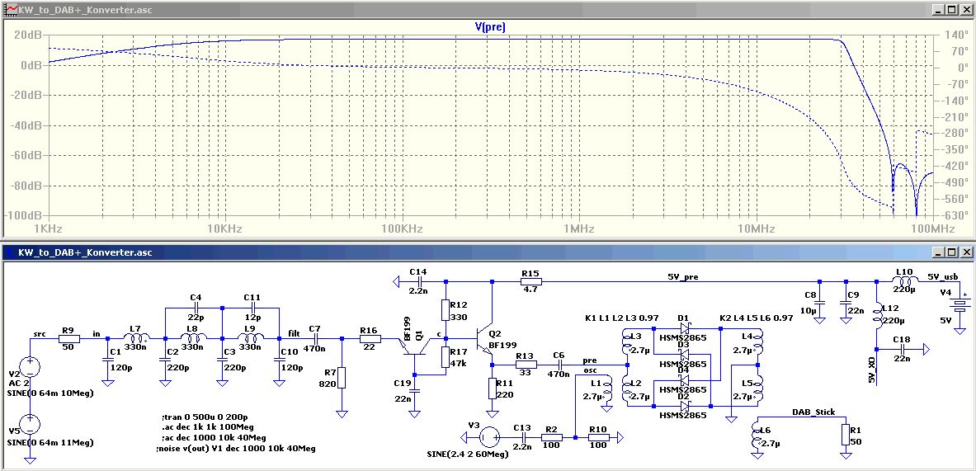The width and height of the screenshot is (976, 471).
Task: Close the waveform plot window
Action: point(965,10)
